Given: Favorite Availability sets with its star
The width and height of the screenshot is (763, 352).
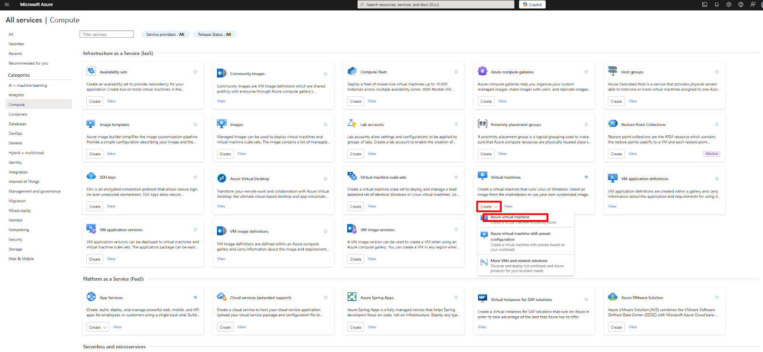Looking at the screenshot, I should pos(195,72).
